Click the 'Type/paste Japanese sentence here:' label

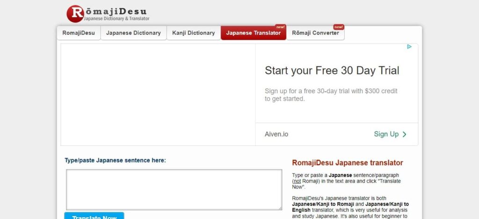[x=115, y=161]
